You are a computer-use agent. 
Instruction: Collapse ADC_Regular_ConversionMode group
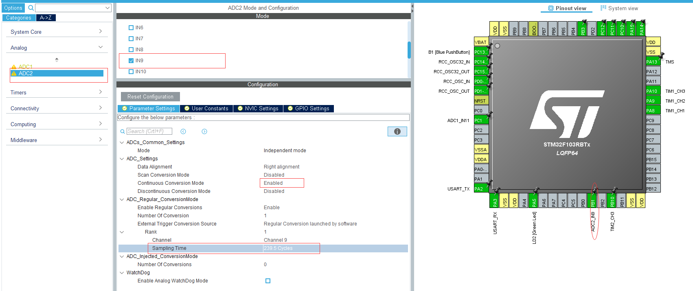click(x=122, y=199)
